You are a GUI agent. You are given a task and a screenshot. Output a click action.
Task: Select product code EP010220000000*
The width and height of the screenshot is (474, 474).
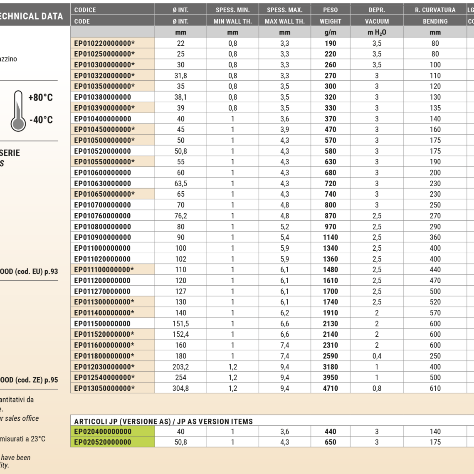pos(104,43)
